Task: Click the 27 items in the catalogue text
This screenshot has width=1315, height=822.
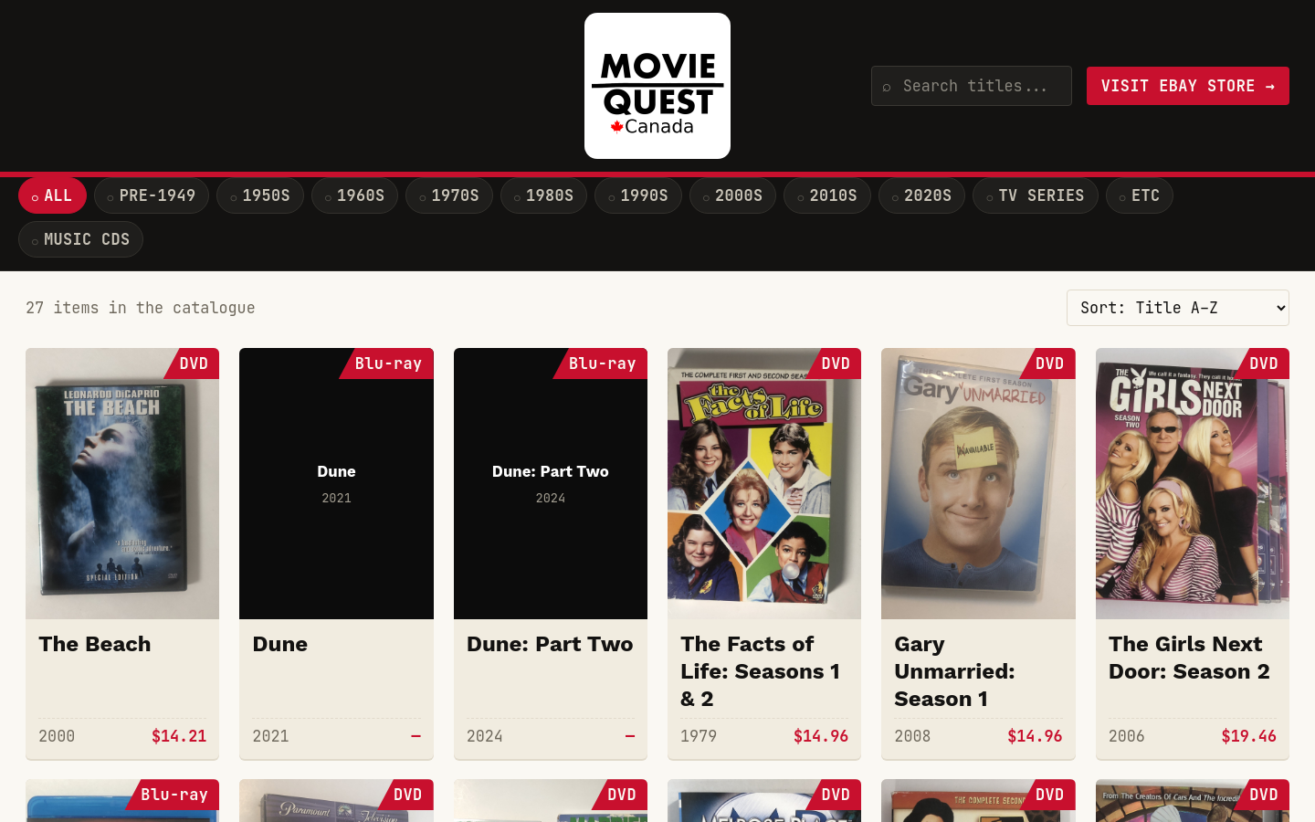Action: [x=141, y=308]
